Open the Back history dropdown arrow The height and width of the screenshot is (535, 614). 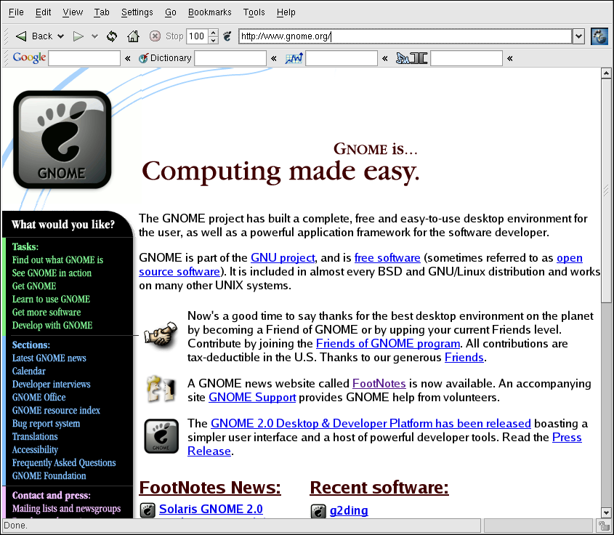point(60,36)
